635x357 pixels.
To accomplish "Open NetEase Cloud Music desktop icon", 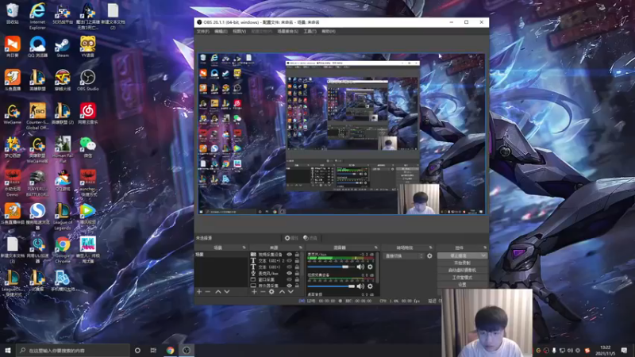I will pos(87,113).
